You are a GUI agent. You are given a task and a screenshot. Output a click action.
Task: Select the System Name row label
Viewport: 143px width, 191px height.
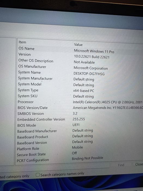29,72
